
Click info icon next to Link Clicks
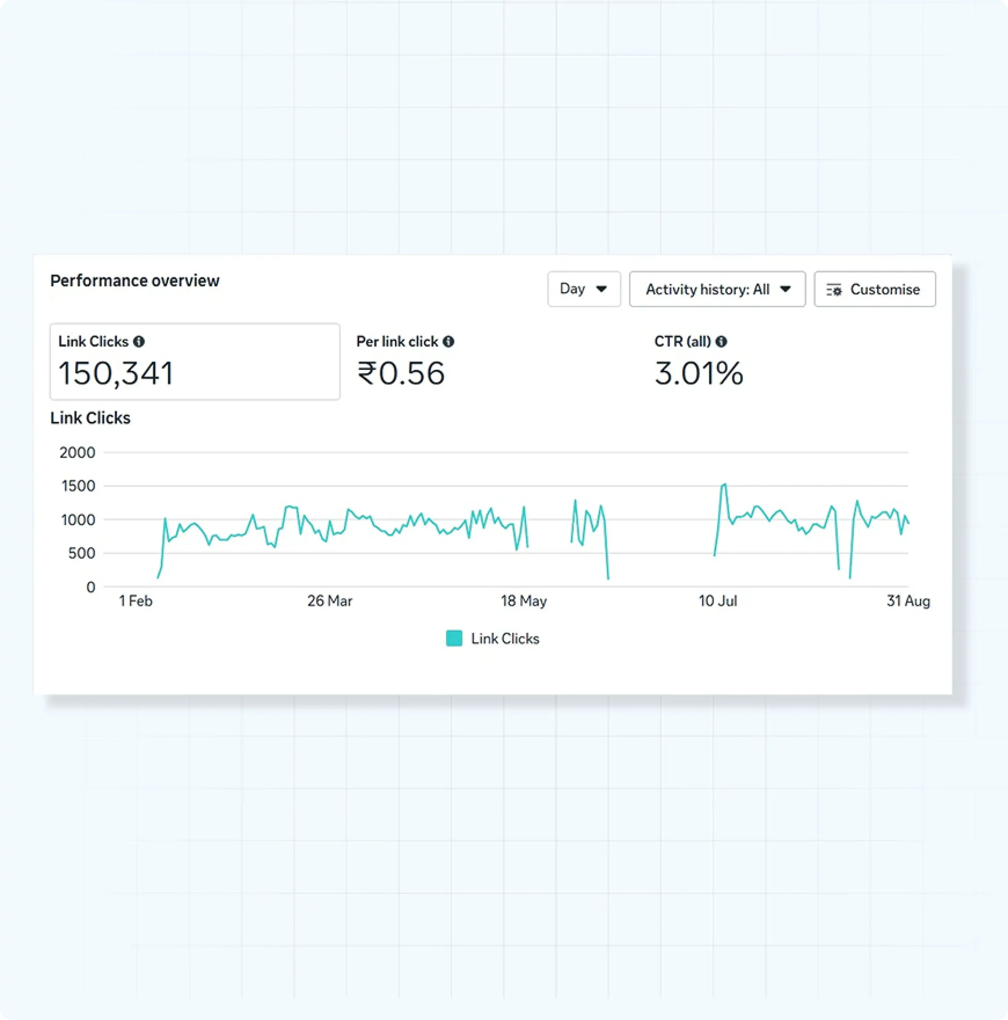(x=139, y=341)
